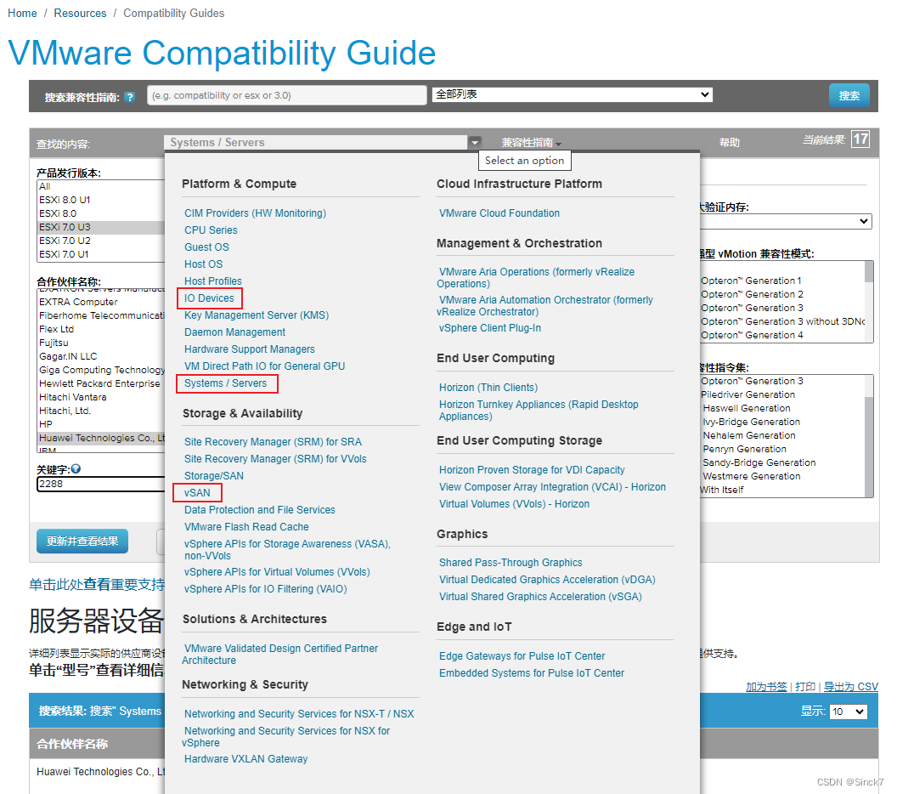
Task: Select Host OS option
Action: [x=204, y=264]
